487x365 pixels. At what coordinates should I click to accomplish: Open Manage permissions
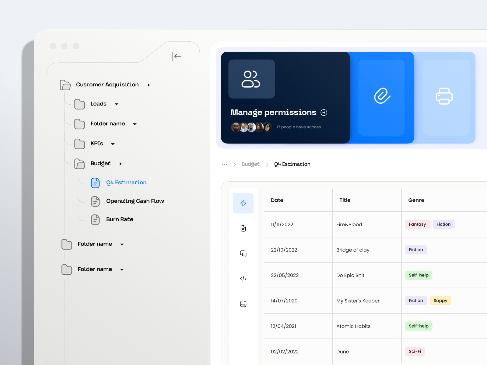[273, 112]
